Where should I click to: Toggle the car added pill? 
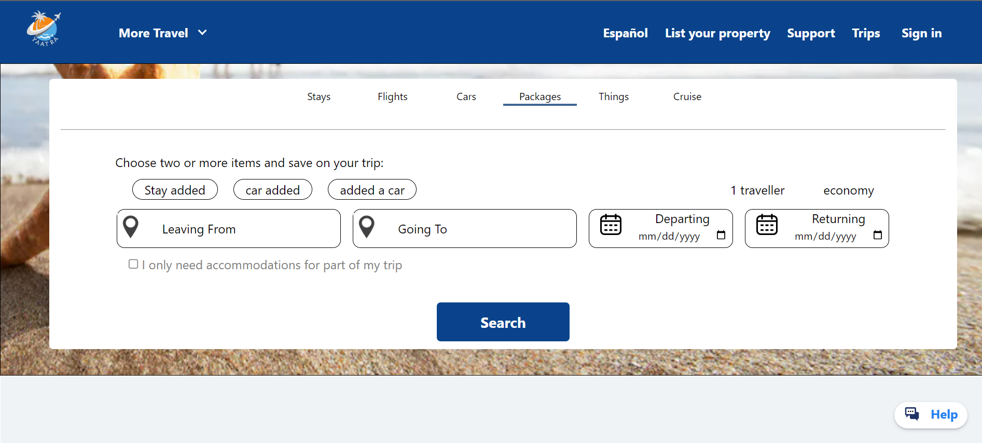click(x=273, y=189)
